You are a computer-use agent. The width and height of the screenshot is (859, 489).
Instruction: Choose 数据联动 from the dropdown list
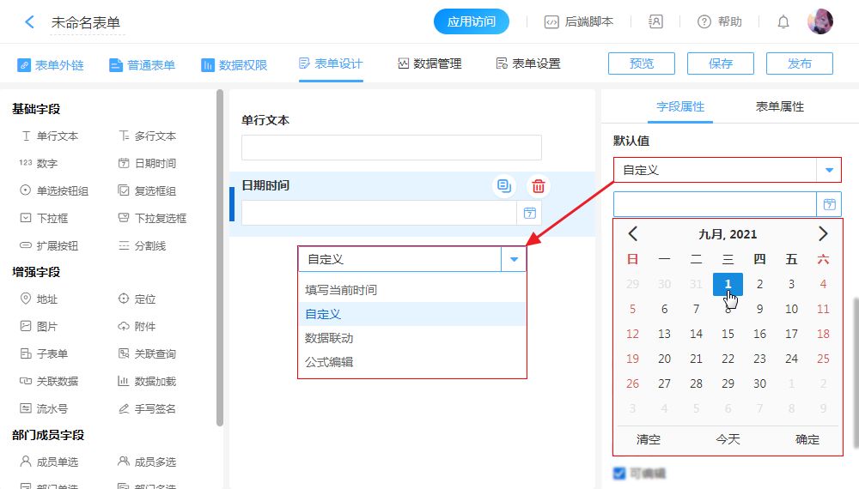click(329, 338)
